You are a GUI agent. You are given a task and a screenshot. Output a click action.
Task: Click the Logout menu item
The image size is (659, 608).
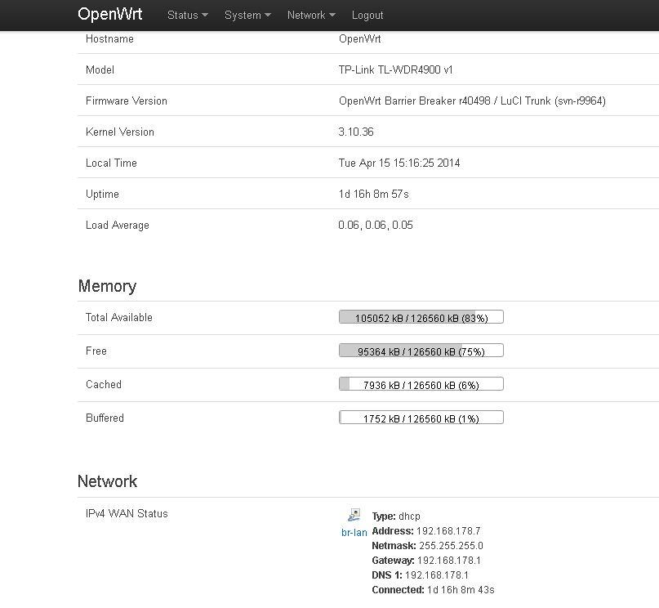367,16
